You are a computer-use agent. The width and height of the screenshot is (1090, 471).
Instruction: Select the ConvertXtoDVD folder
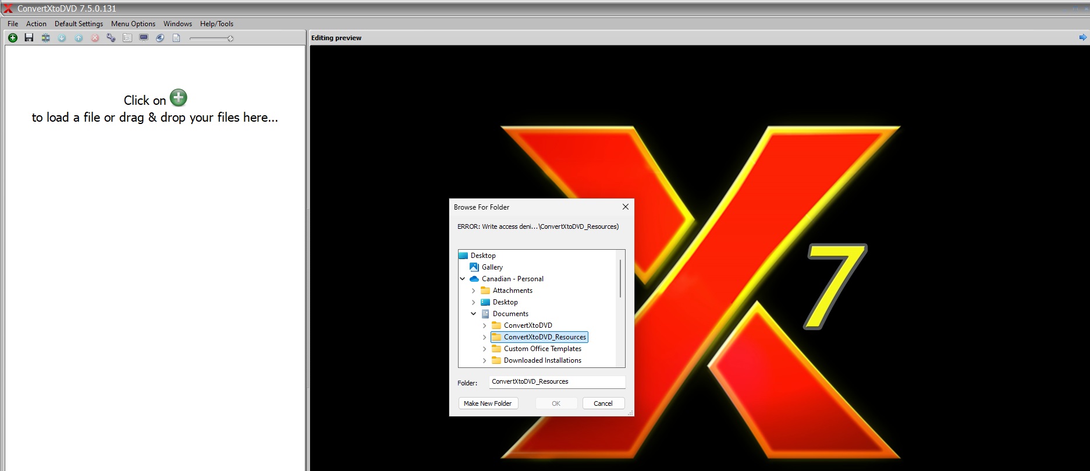click(528, 325)
